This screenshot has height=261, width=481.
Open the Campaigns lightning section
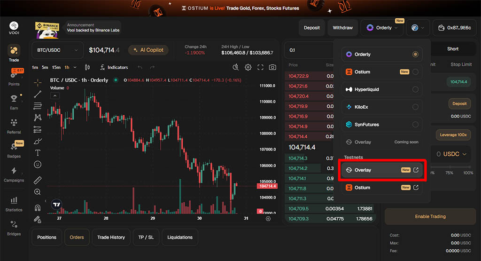(14, 174)
